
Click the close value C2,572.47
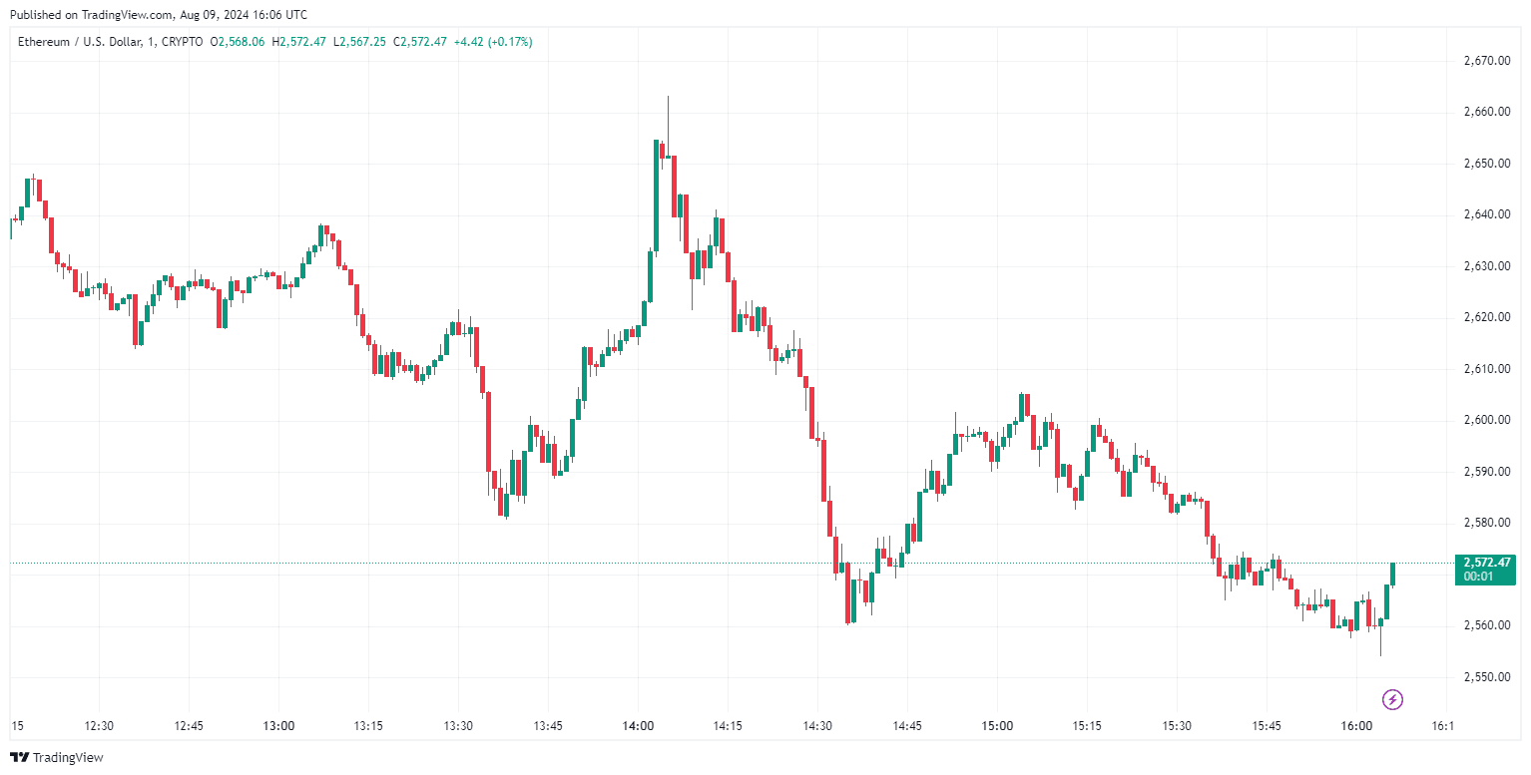[419, 42]
